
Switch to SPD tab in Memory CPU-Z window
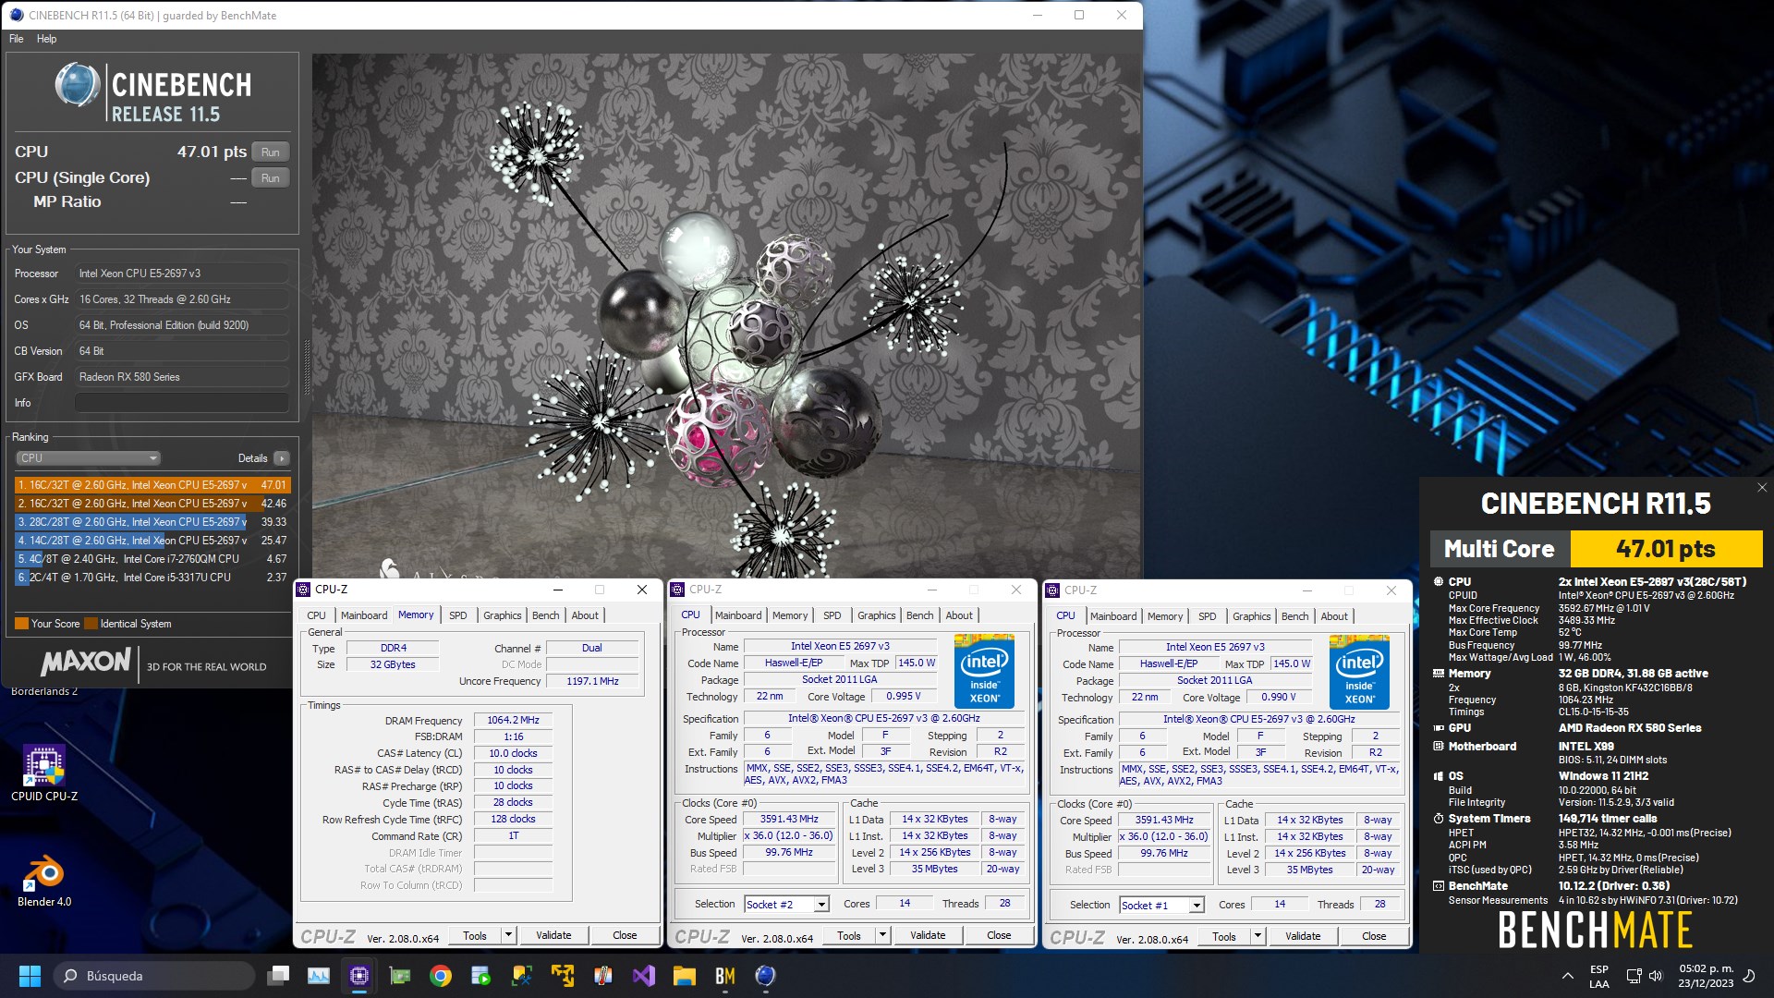[458, 615]
